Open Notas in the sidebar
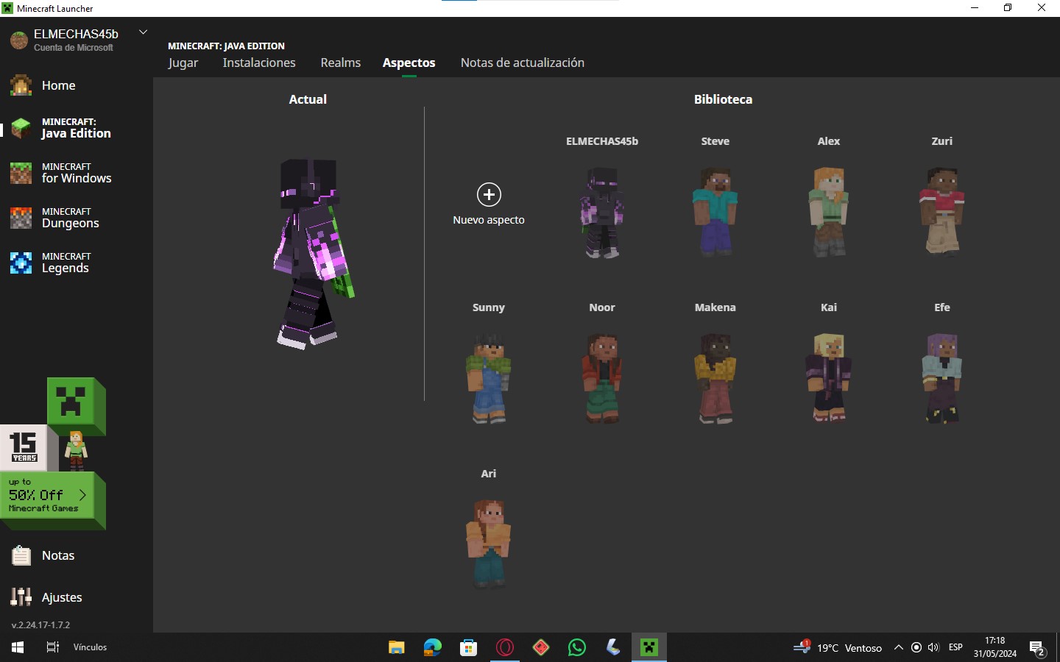The height and width of the screenshot is (662, 1060). click(57, 555)
